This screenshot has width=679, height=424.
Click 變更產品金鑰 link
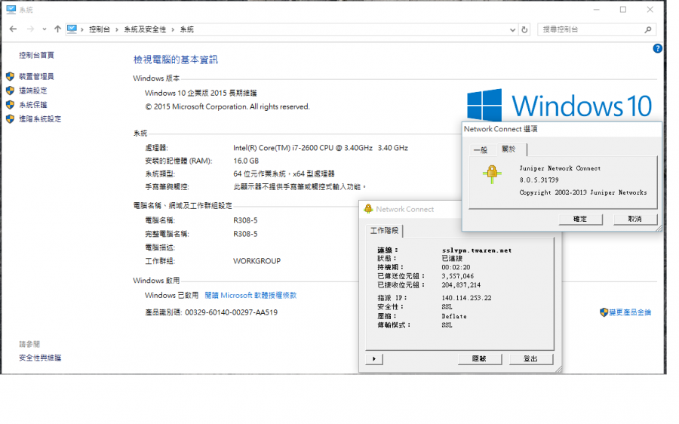click(x=630, y=312)
